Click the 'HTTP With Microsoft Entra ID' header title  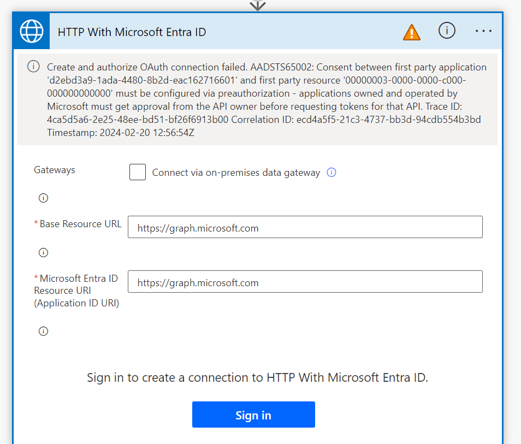click(132, 32)
